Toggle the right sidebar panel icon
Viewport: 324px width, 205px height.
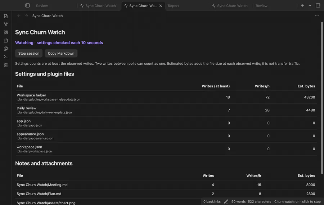pos(318,5)
